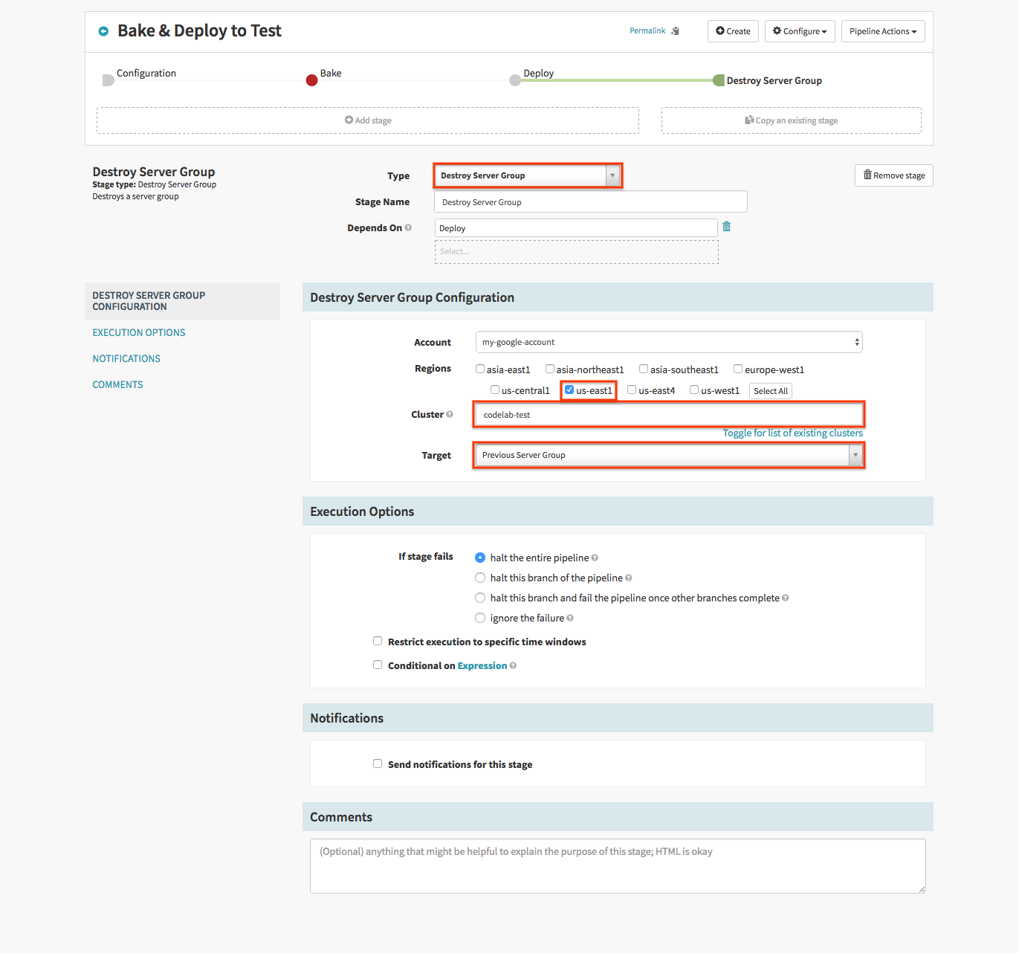Check the us-central1 region
Screen dimensions: 1019x956
point(495,390)
